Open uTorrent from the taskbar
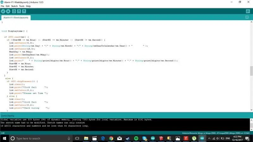 click(x=194, y=139)
